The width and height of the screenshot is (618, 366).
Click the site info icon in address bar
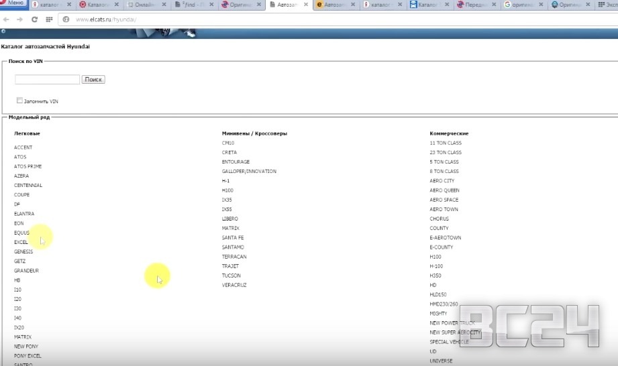[x=66, y=19]
